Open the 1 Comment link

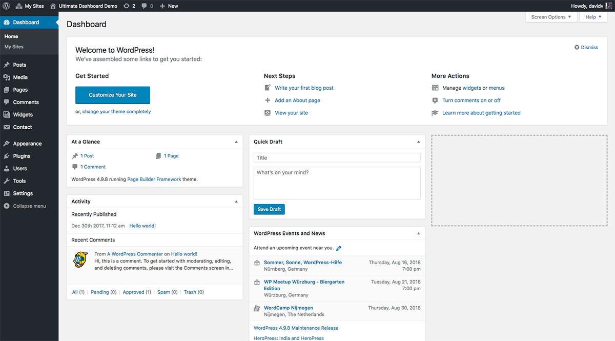tap(93, 167)
